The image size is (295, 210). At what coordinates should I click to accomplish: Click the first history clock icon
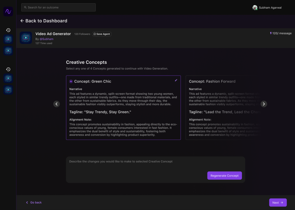pos(8,30)
